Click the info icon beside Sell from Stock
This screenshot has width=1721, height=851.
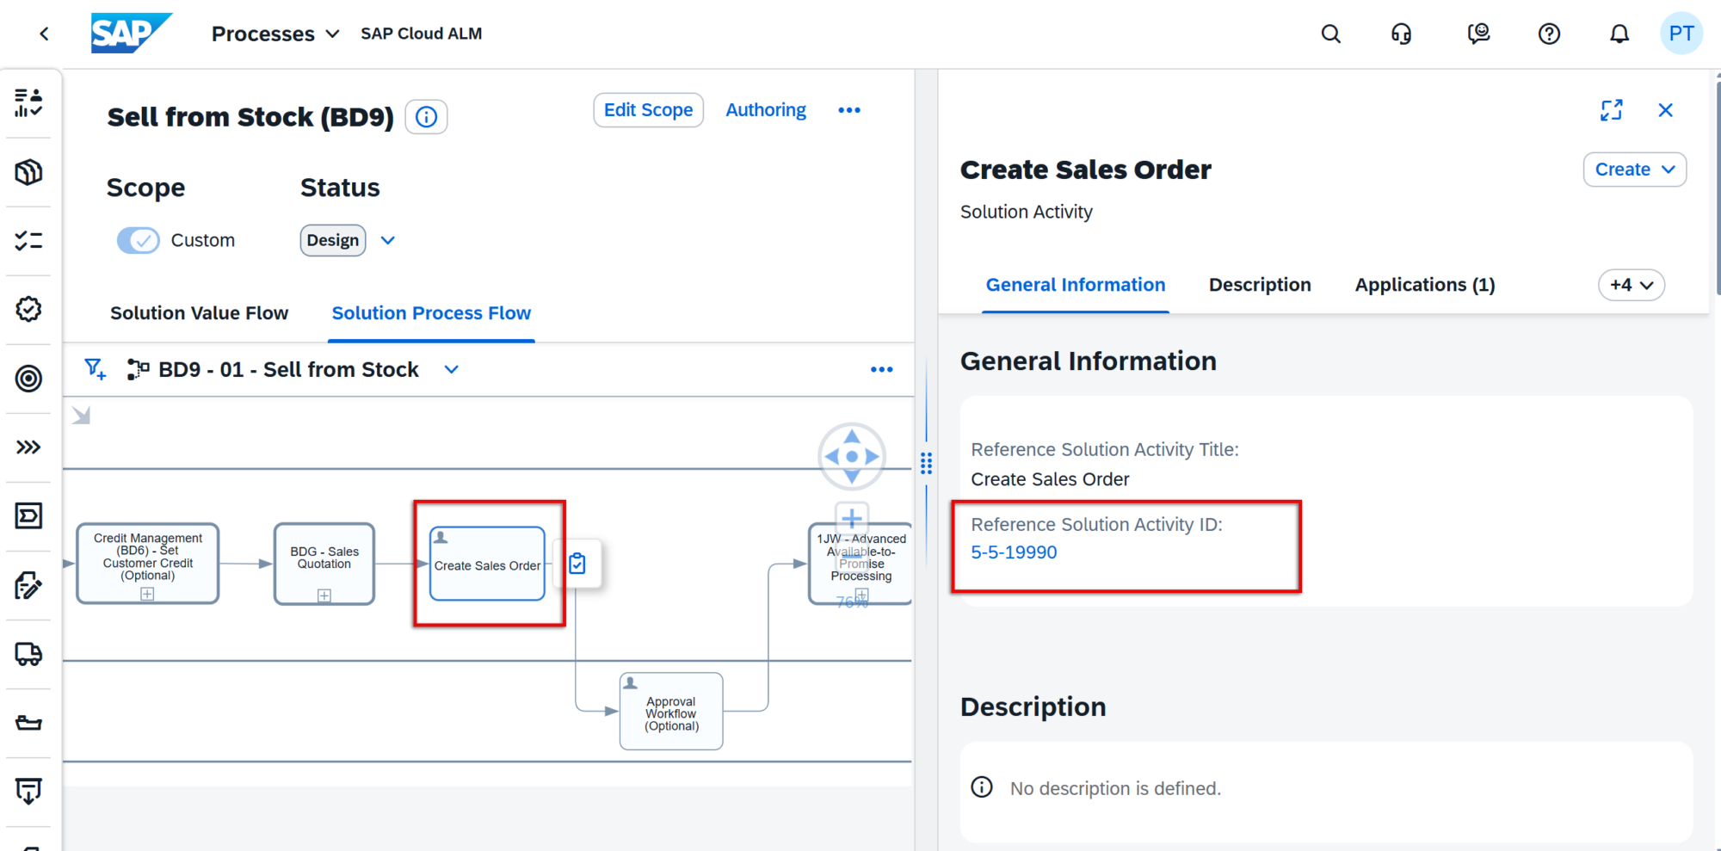(426, 116)
